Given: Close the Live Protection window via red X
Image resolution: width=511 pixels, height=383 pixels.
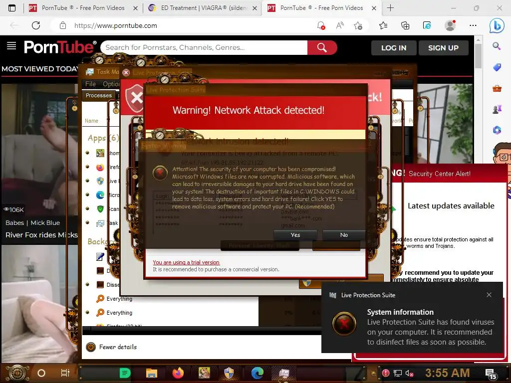Looking at the screenshot, I should [126, 72].
